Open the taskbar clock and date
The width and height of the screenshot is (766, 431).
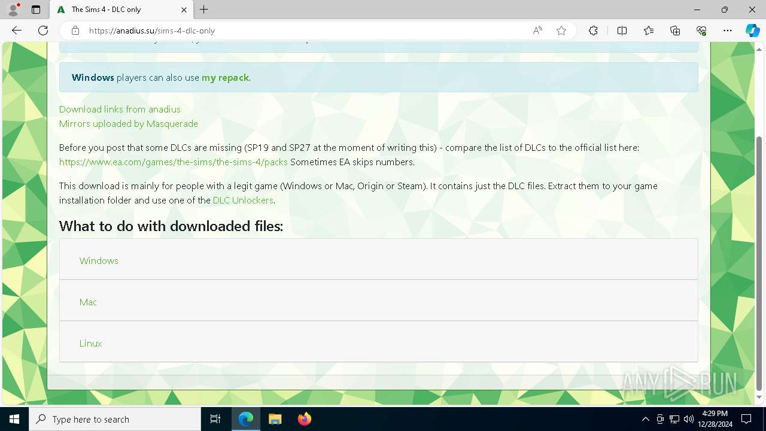tap(715, 419)
